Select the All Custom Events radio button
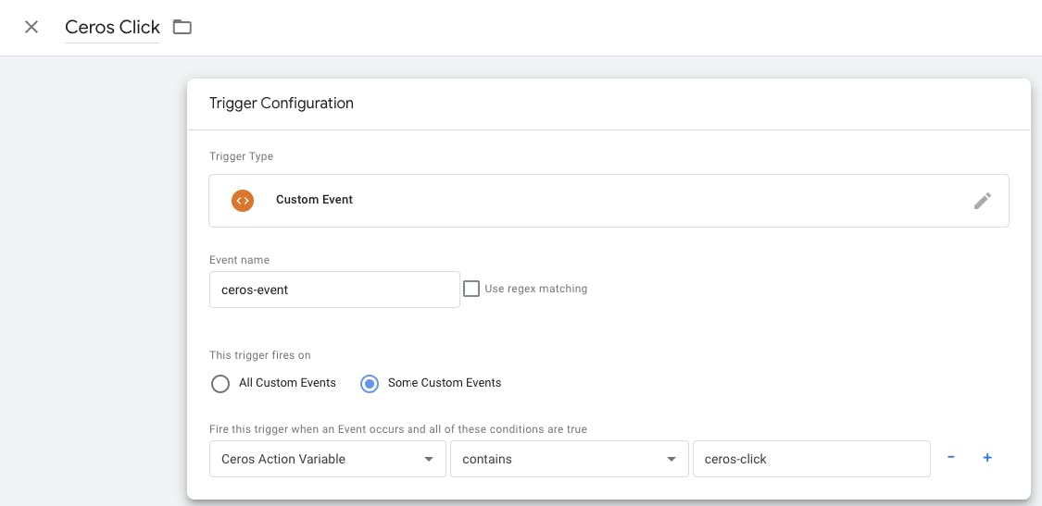 [x=220, y=383]
